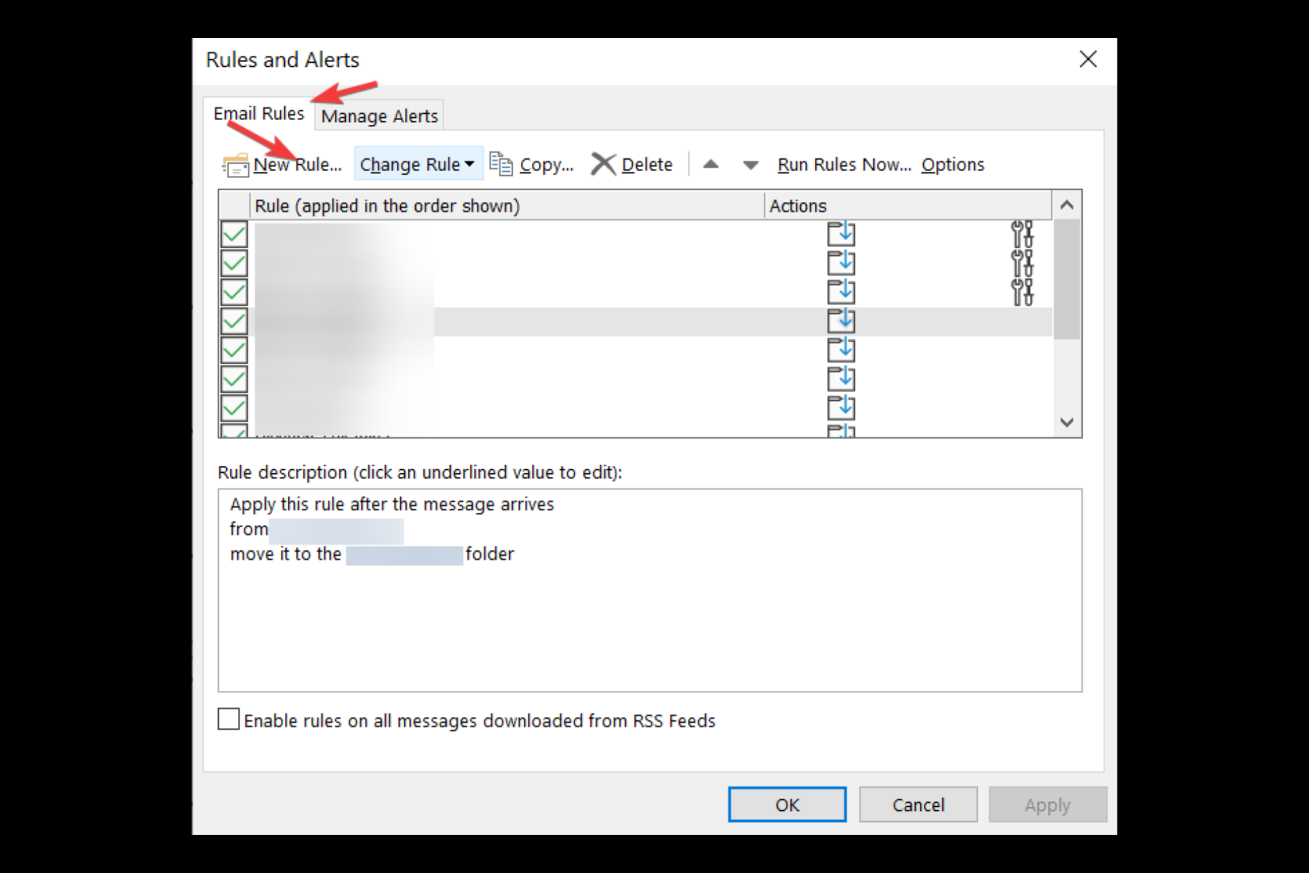
Task: Uncheck the highlighted fourth rule's checkbox
Action: (x=234, y=321)
